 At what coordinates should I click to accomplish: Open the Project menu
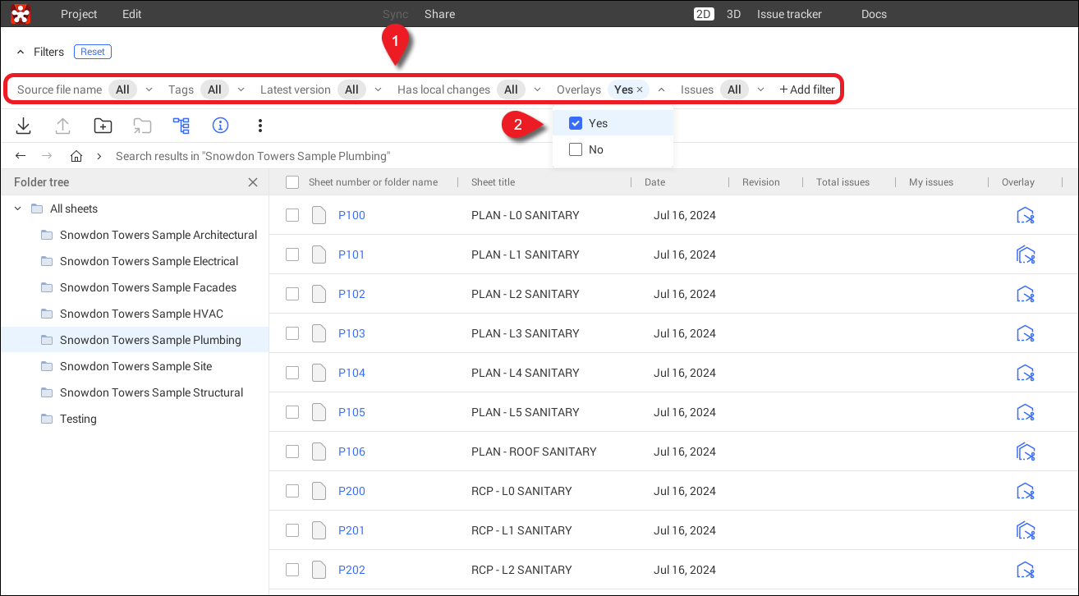point(79,14)
